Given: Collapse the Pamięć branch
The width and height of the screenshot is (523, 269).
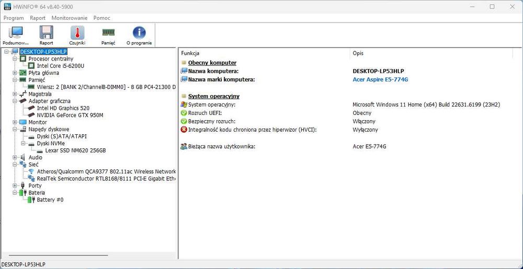Looking at the screenshot, I should click(15, 80).
